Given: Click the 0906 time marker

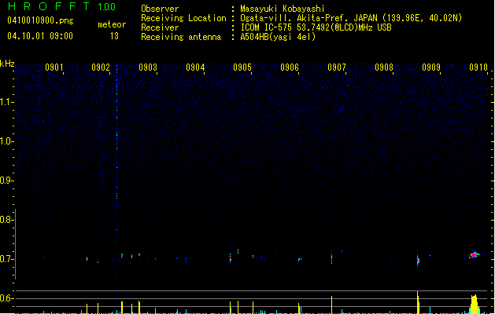Looking at the screenshot, I should (290, 68).
